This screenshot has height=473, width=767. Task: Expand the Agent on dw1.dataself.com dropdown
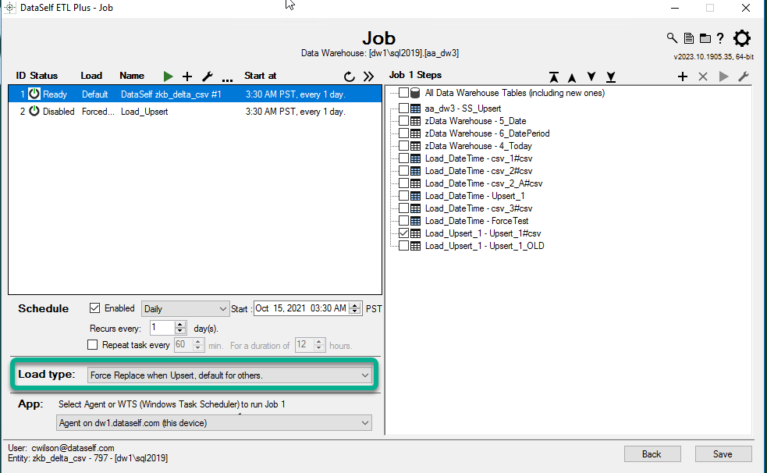215,423
